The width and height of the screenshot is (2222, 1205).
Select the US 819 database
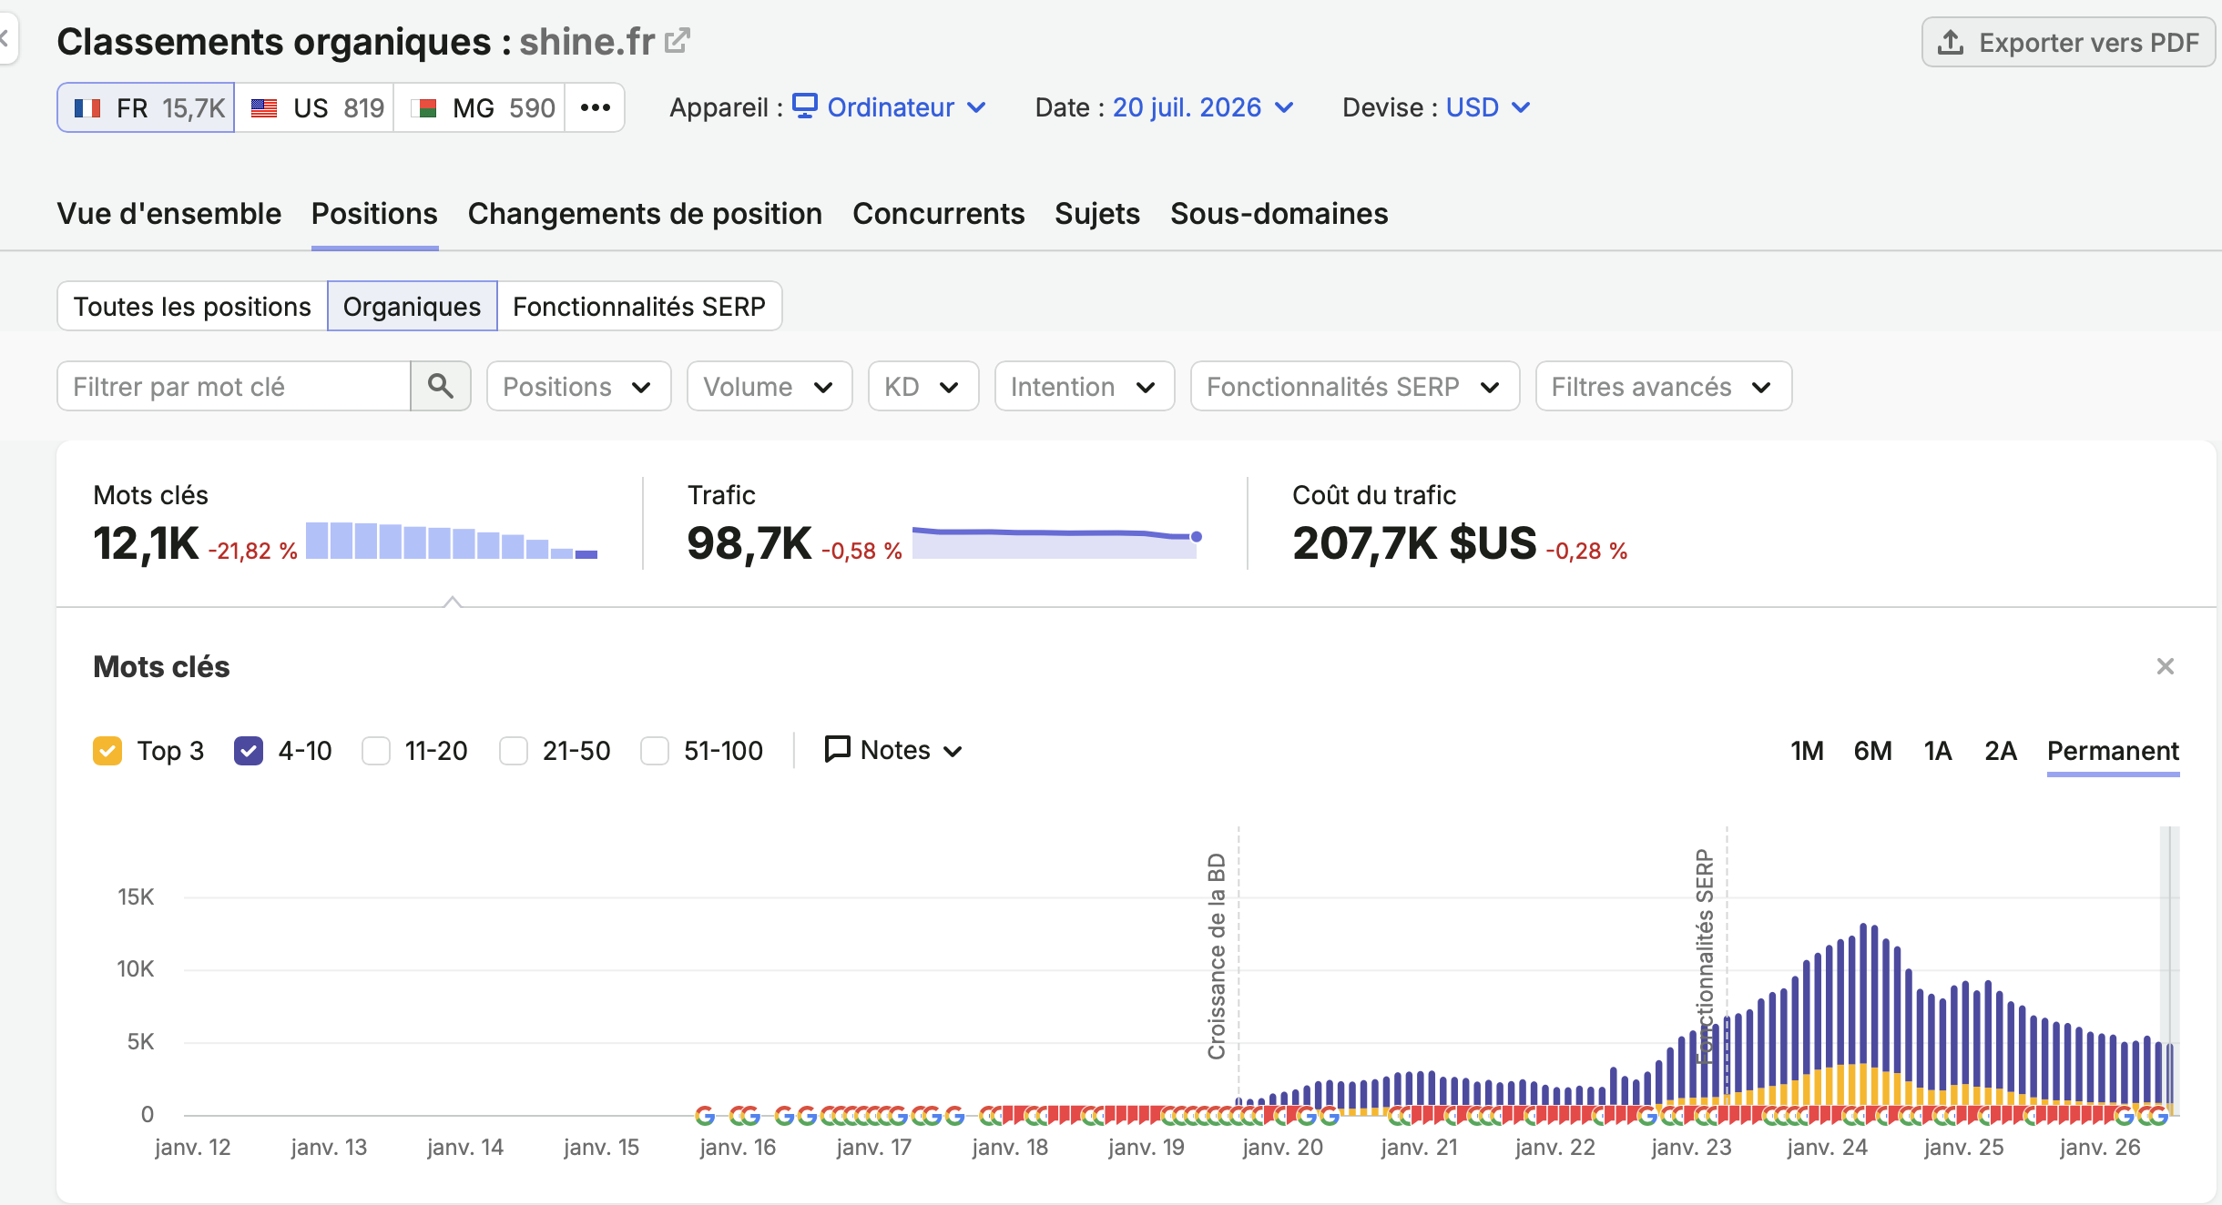[315, 107]
